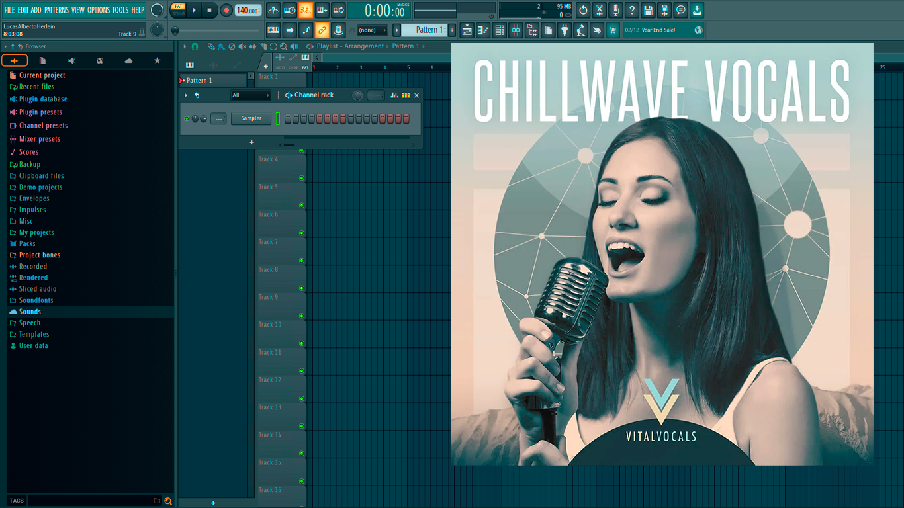Click the tempo 140 display
Image resolution: width=904 pixels, height=508 pixels.
pyautogui.click(x=248, y=10)
